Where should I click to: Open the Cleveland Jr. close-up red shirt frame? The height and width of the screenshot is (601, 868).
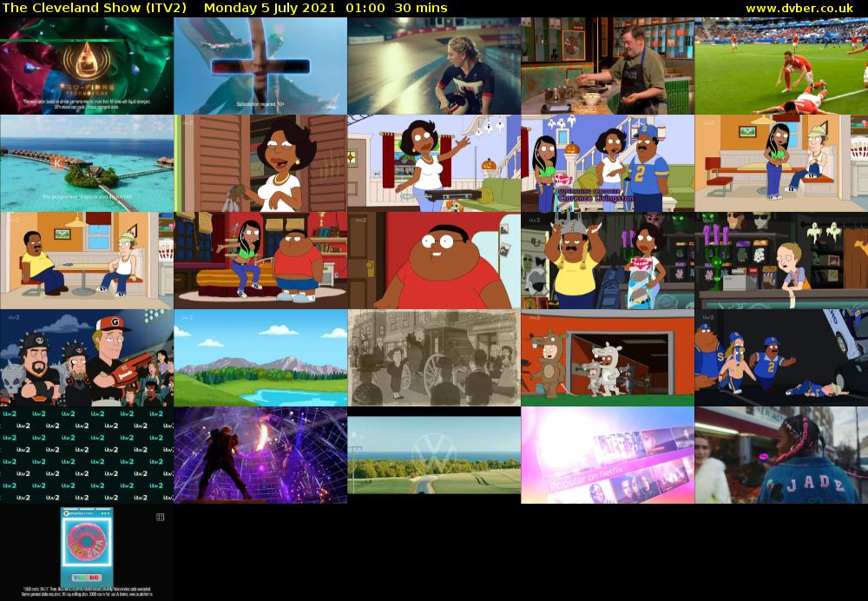coord(434,261)
